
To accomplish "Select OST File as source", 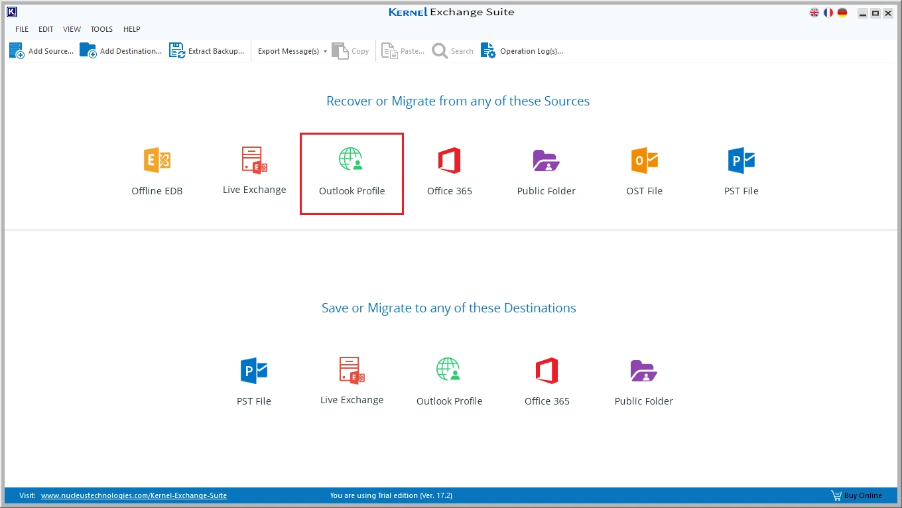I will coord(645,172).
